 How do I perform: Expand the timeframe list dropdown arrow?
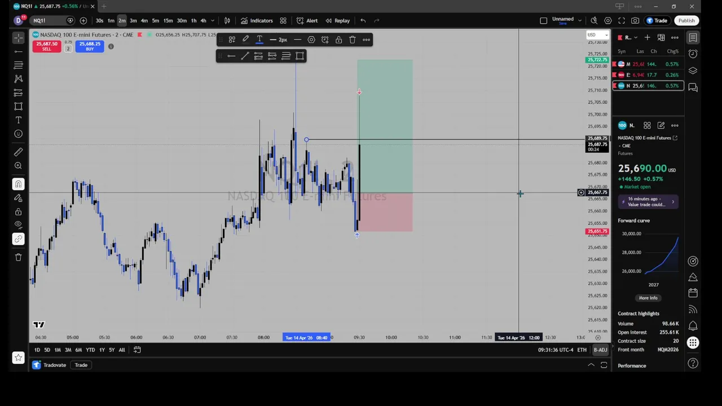coord(214,21)
